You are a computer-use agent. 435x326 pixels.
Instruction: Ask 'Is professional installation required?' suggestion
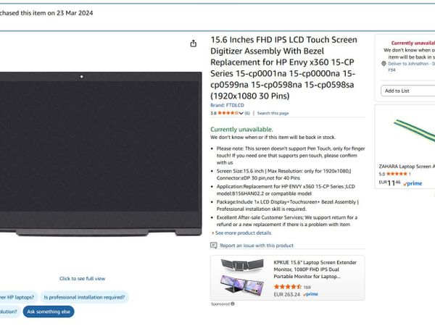point(84,297)
